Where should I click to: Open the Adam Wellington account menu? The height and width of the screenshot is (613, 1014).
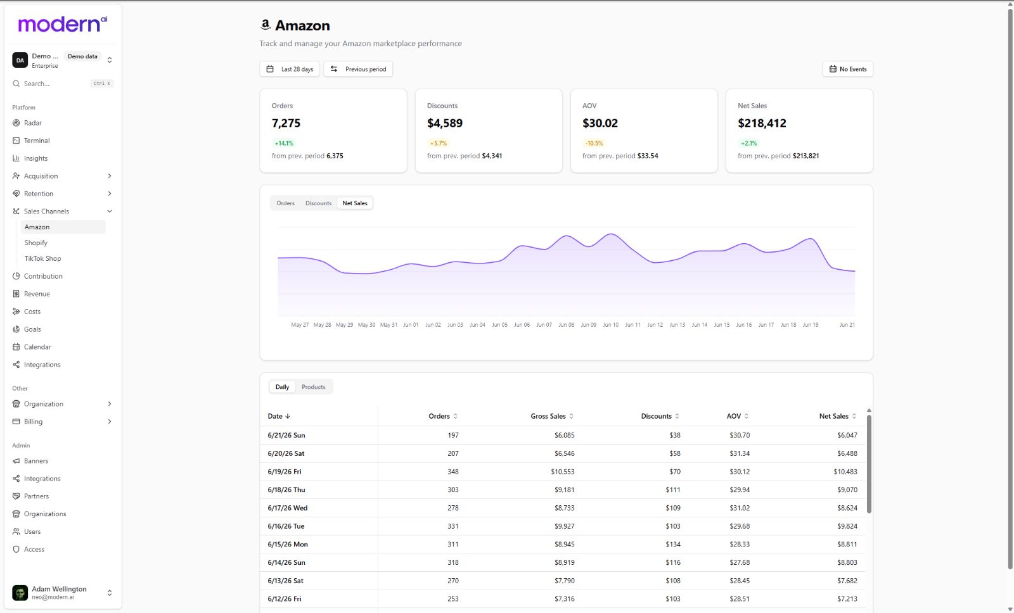point(63,593)
